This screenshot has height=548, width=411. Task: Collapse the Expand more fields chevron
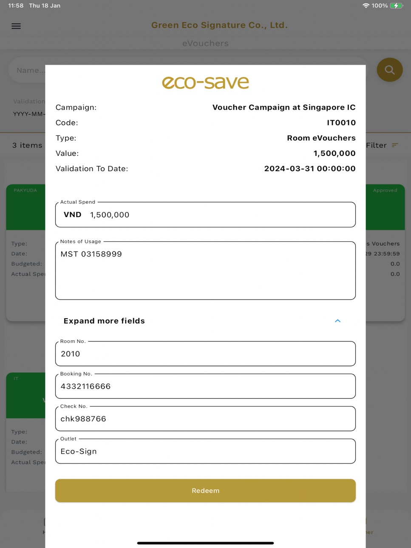[337, 321]
